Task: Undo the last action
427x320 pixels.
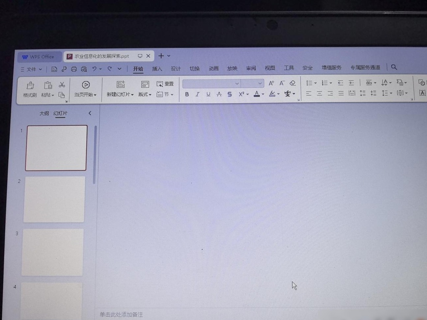Action: 94,69
